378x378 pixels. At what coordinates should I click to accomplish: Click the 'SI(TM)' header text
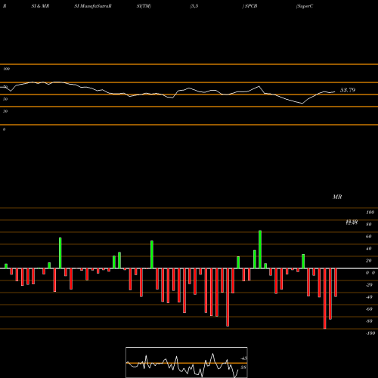coord(144,6)
